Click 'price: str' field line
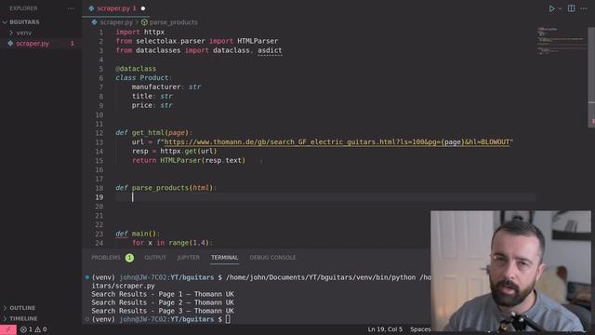Viewport: 595px width, 335px height. pyautogui.click(x=152, y=105)
